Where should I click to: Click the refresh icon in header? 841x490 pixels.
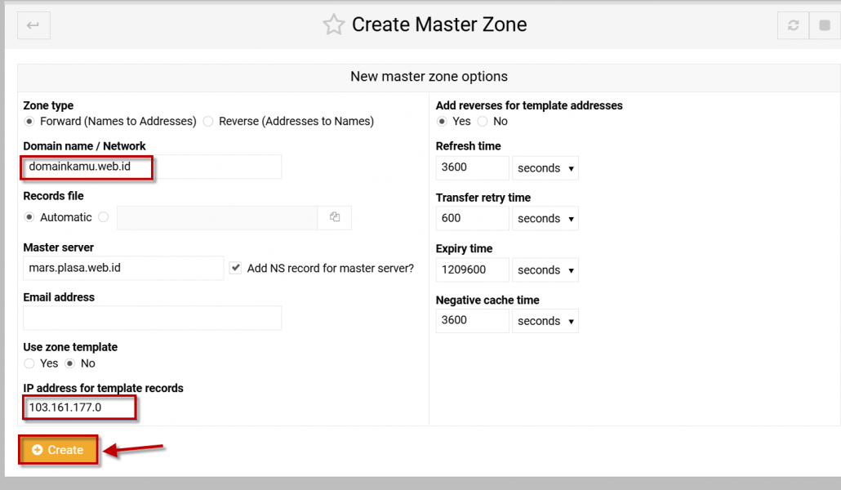pos(793,25)
